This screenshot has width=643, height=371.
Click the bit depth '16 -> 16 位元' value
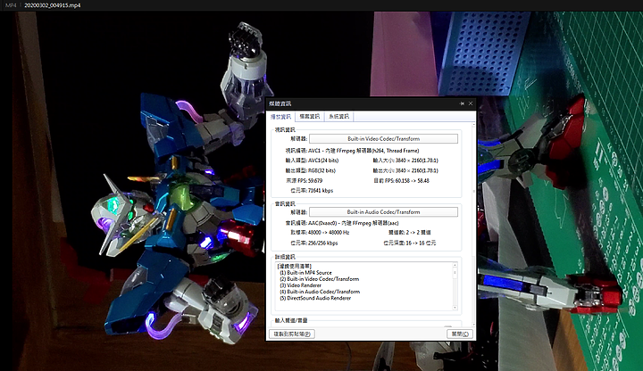click(x=421, y=243)
